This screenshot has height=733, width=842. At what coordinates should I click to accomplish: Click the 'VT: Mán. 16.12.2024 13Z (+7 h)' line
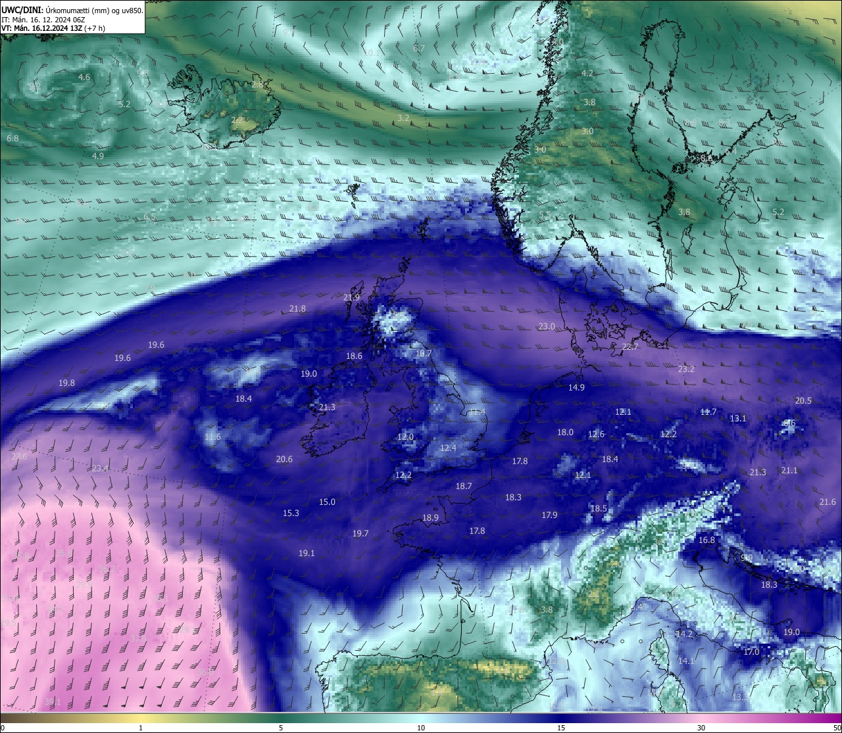pyautogui.click(x=53, y=28)
